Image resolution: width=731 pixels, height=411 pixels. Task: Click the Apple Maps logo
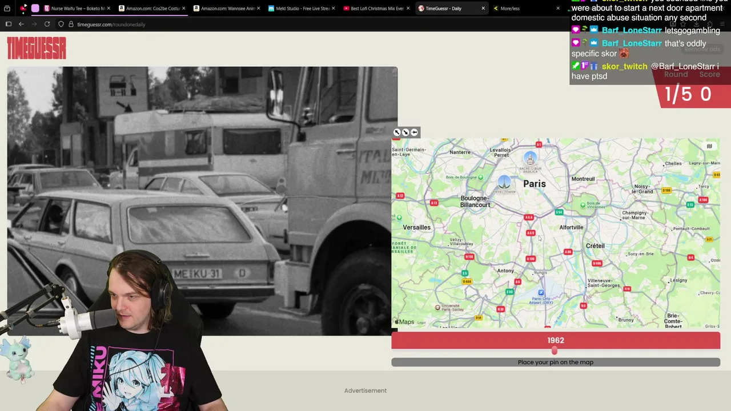pos(404,322)
